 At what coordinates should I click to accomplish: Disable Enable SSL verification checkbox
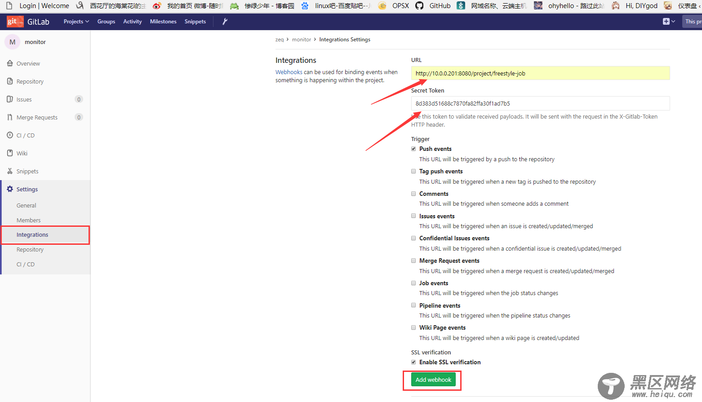pyautogui.click(x=413, y=362)
